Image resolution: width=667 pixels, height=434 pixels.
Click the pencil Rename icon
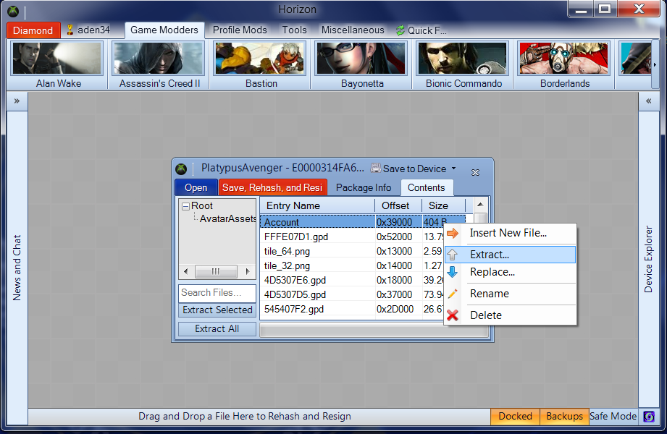(453, 294)
